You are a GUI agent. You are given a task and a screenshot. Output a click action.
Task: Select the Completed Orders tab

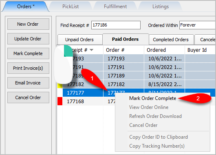coord(171,40)
